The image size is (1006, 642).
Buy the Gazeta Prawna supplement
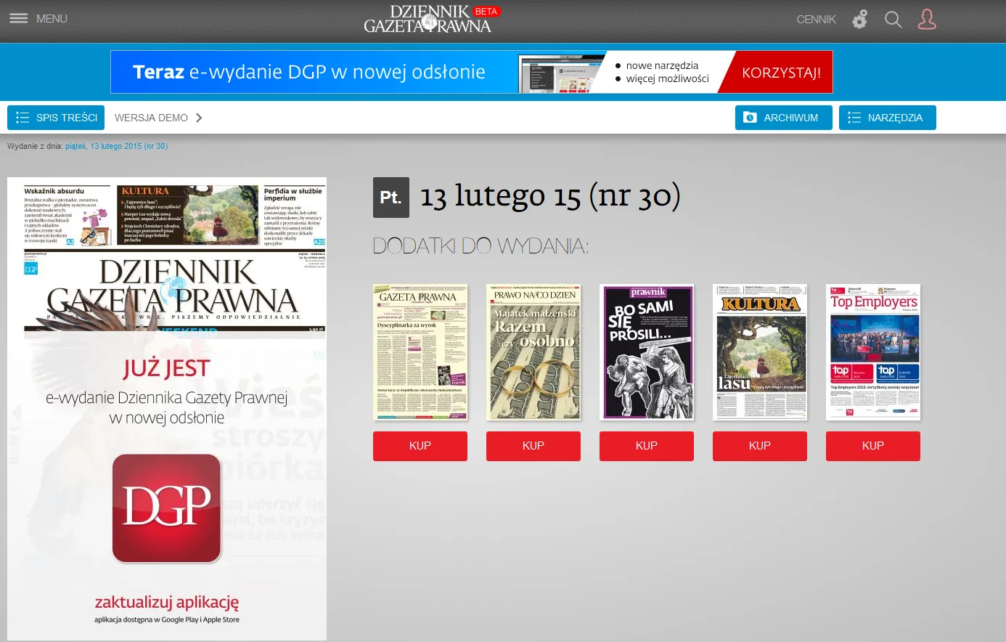pyautogui.click(x=420, y=446)
